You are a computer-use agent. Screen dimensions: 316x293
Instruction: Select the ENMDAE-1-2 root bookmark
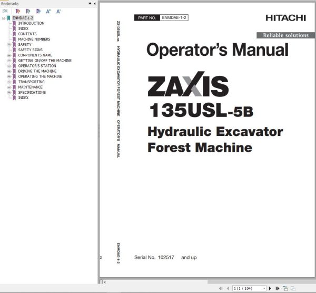pos(23,18)
